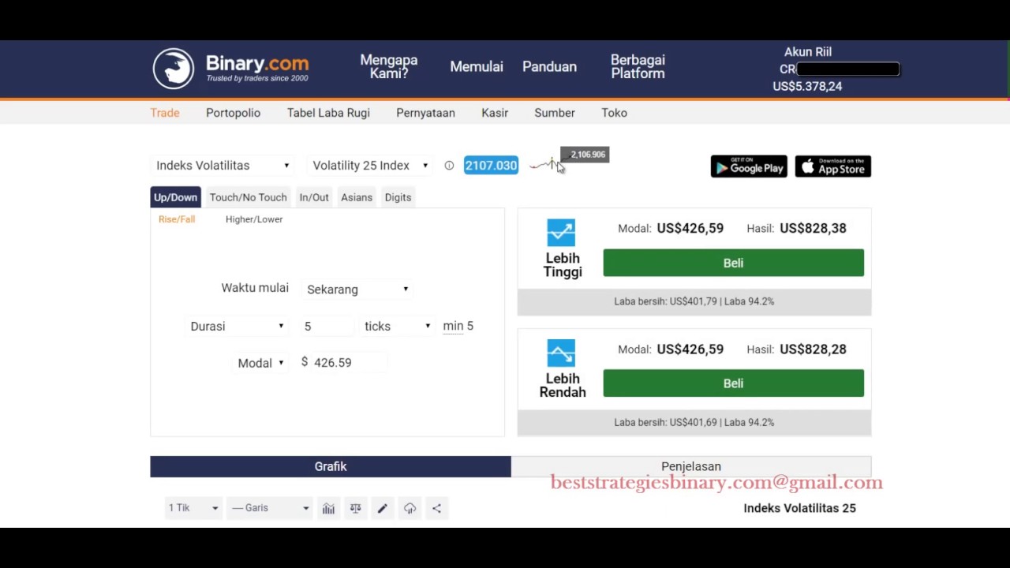Click the duration value field showing 5
1010x568 pixels.
327,327
